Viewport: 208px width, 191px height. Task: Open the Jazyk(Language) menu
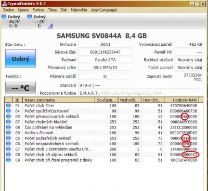[x=104, y=10]
